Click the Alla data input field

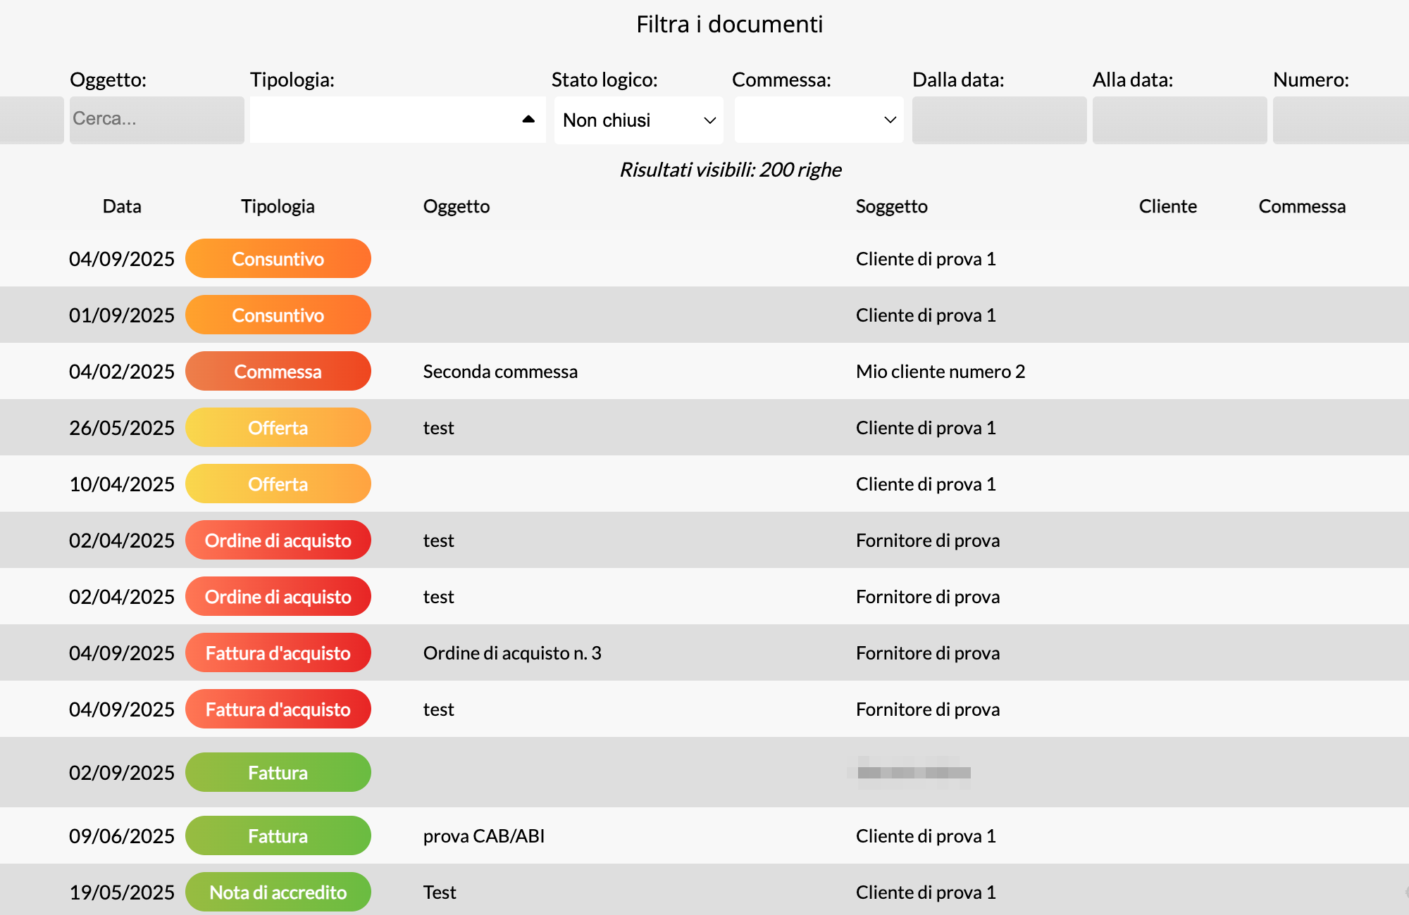tap(1179, 120)
